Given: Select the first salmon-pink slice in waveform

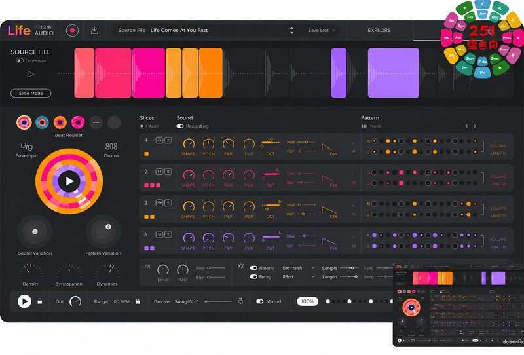Looking at the screenshot, I should point(84,73).
